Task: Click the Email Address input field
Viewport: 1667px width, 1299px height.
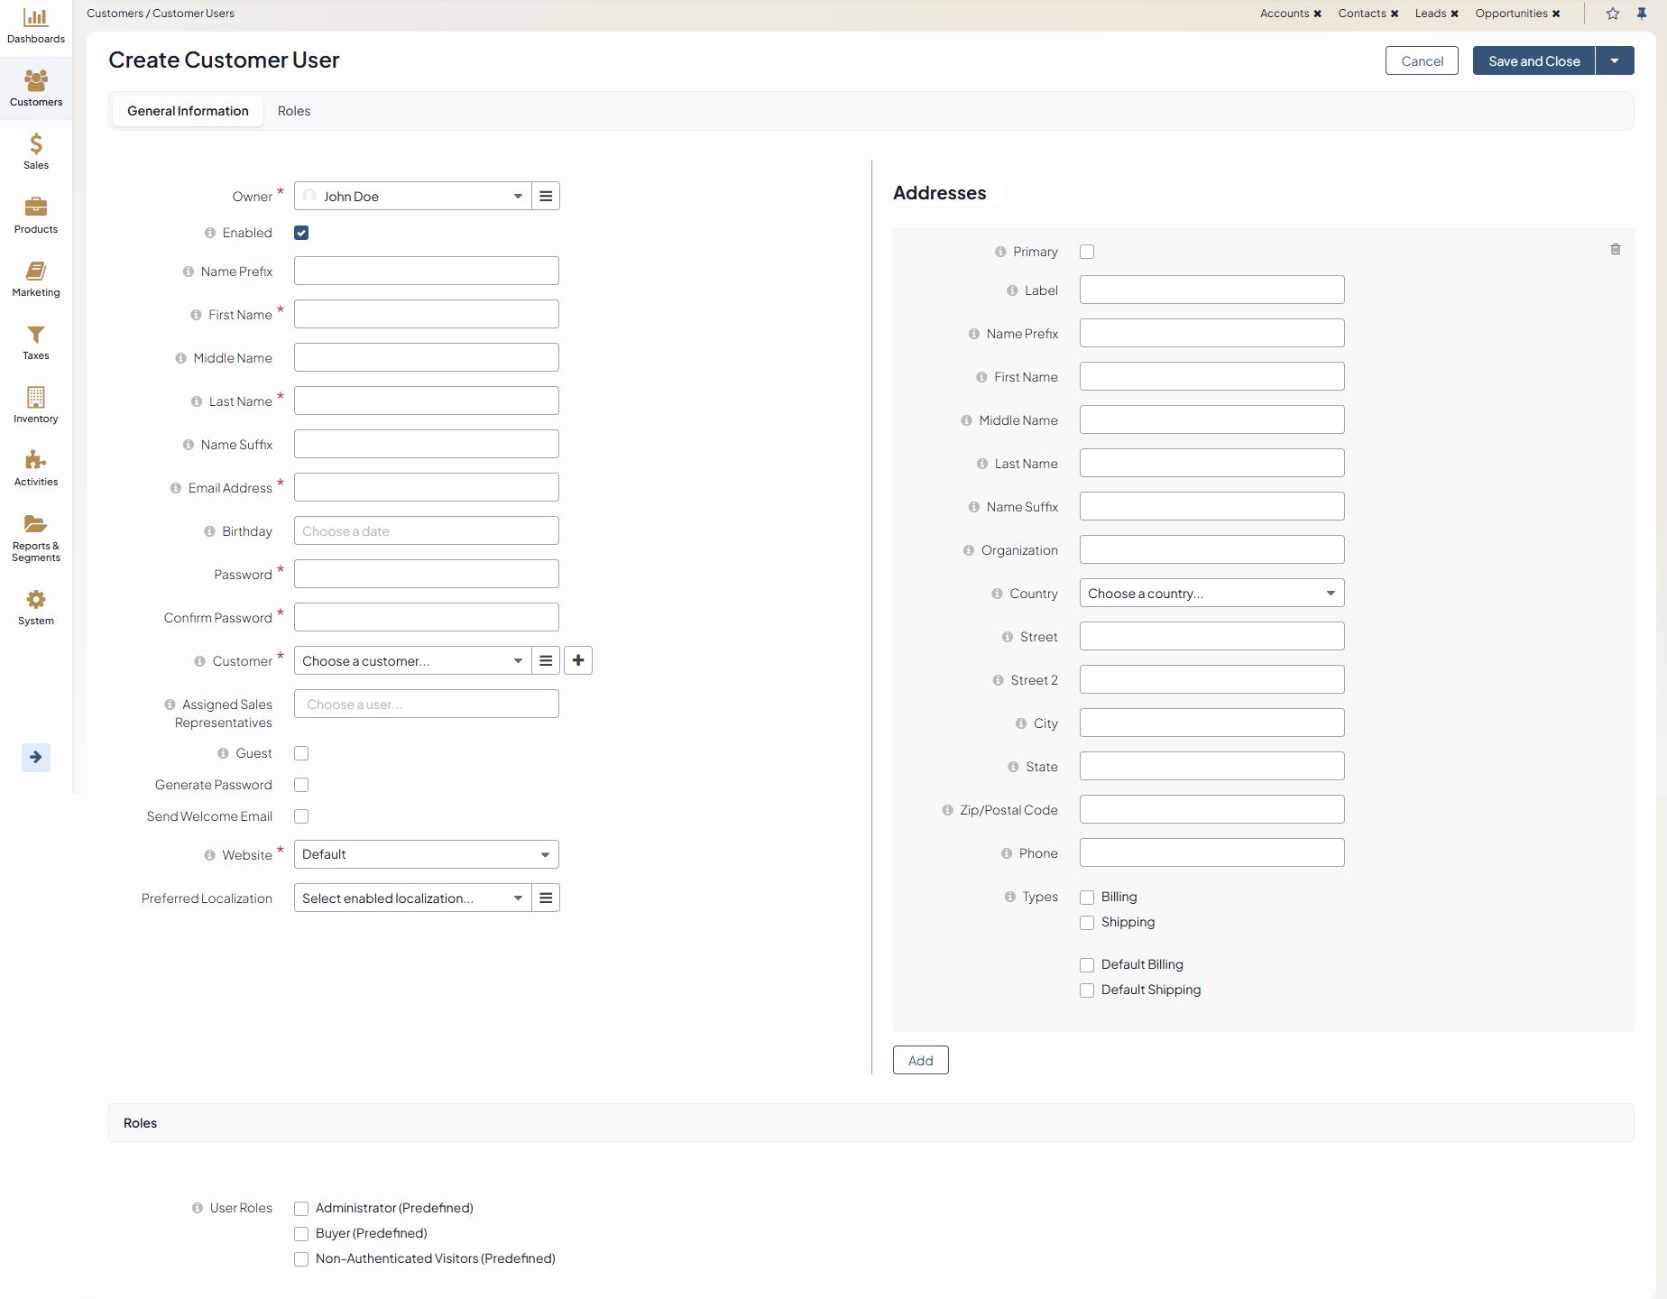Action: pyautogui.click(x=426, y=487)
